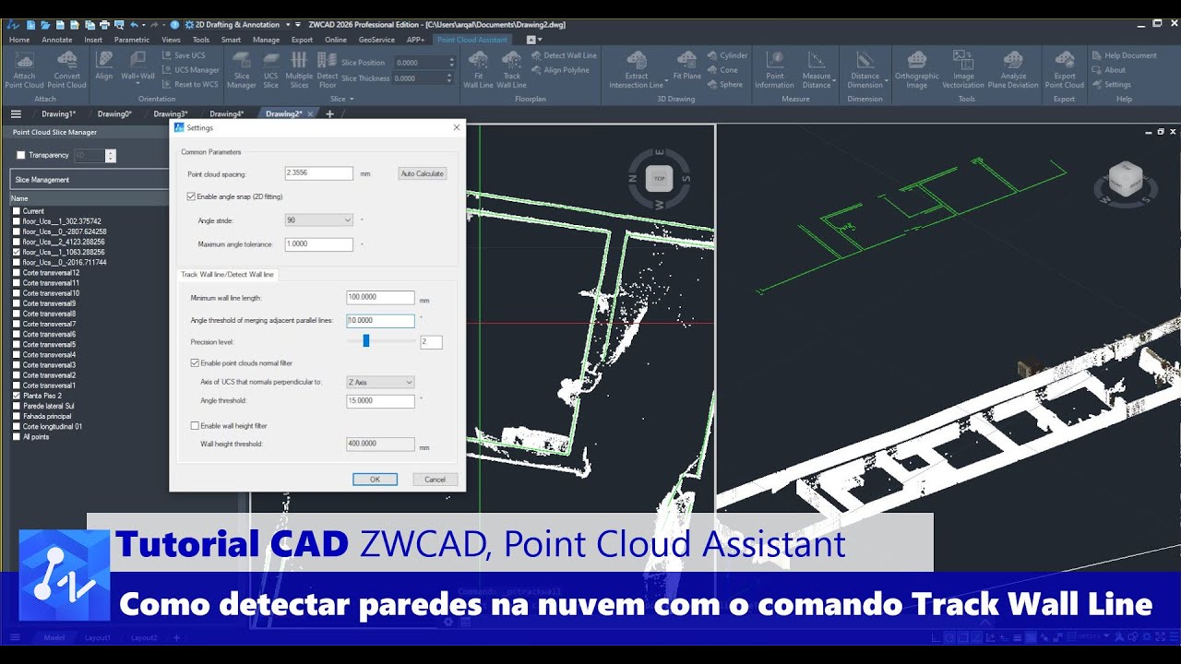Open Axis of UCS normals dropdown

coord(380,382)
